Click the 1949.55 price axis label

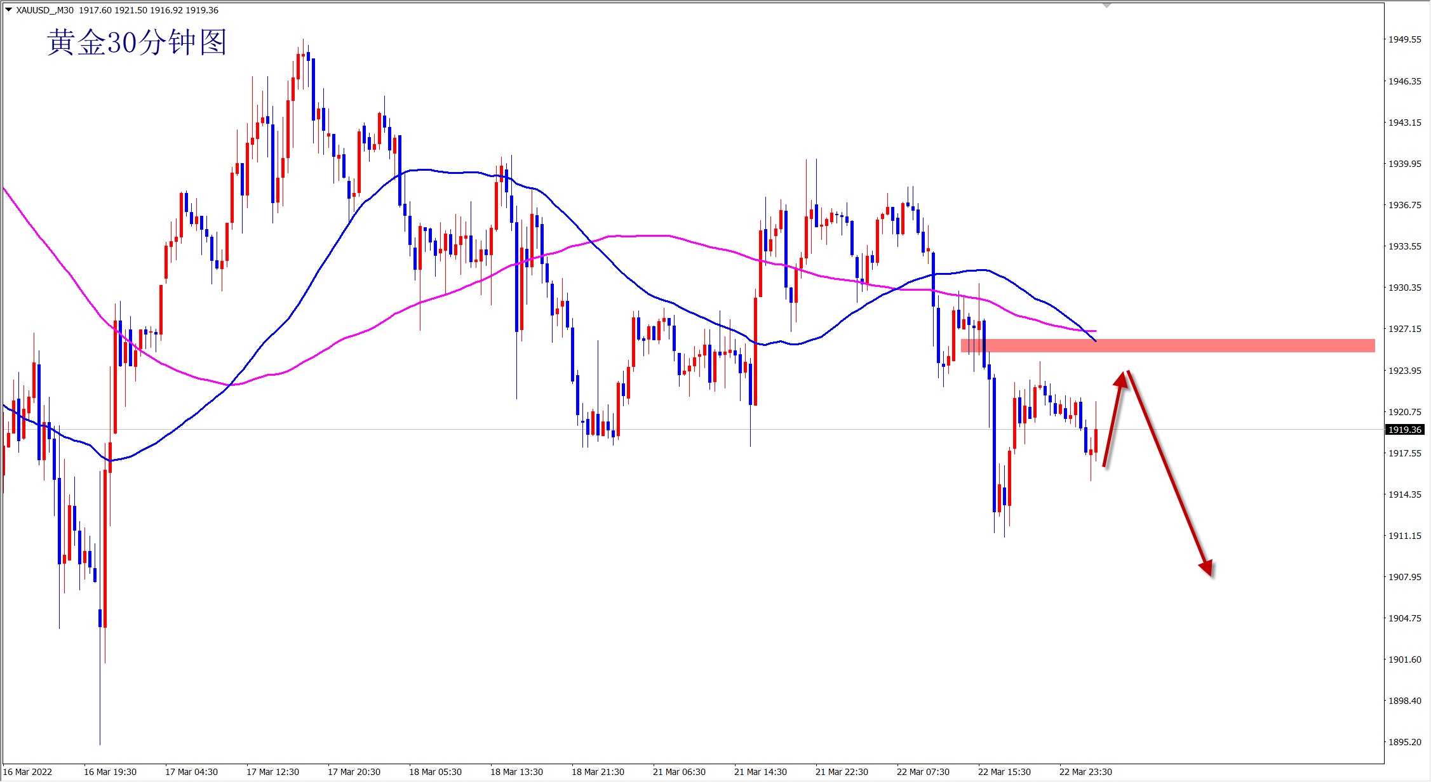click(1404, 39)
